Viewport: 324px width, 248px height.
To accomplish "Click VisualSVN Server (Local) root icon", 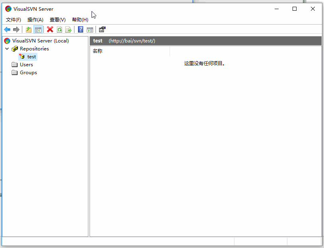I will click(7, 41).
